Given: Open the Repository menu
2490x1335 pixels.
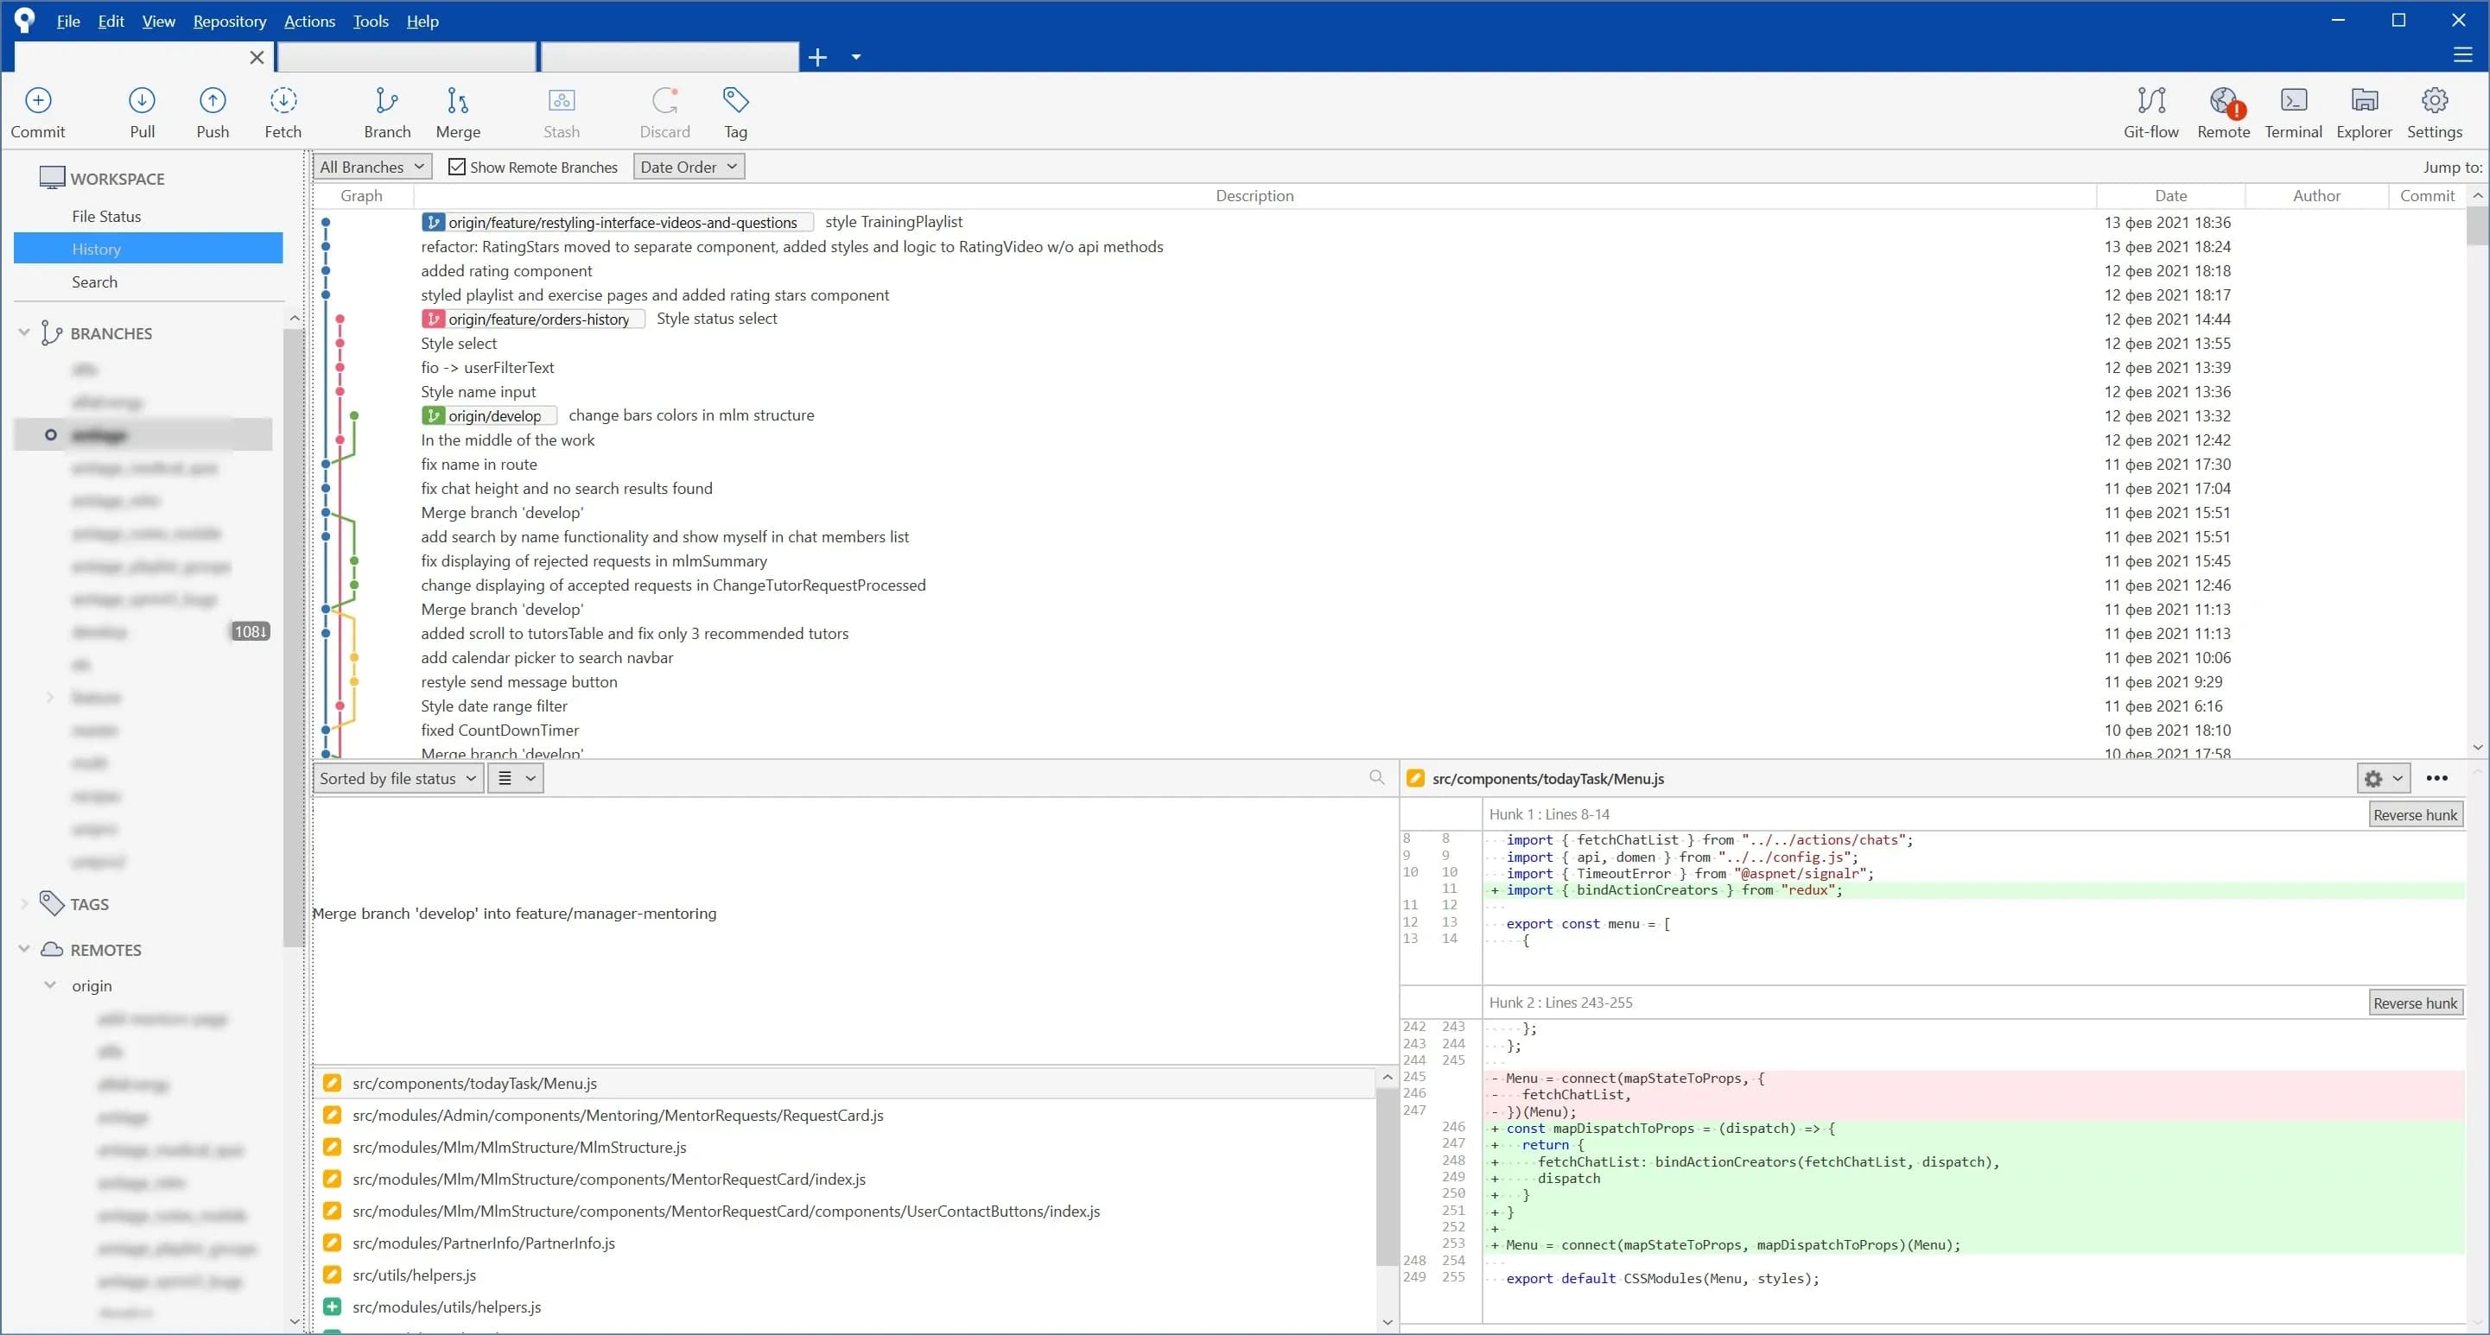Looking at the screenshot, I should coord(229,22).
